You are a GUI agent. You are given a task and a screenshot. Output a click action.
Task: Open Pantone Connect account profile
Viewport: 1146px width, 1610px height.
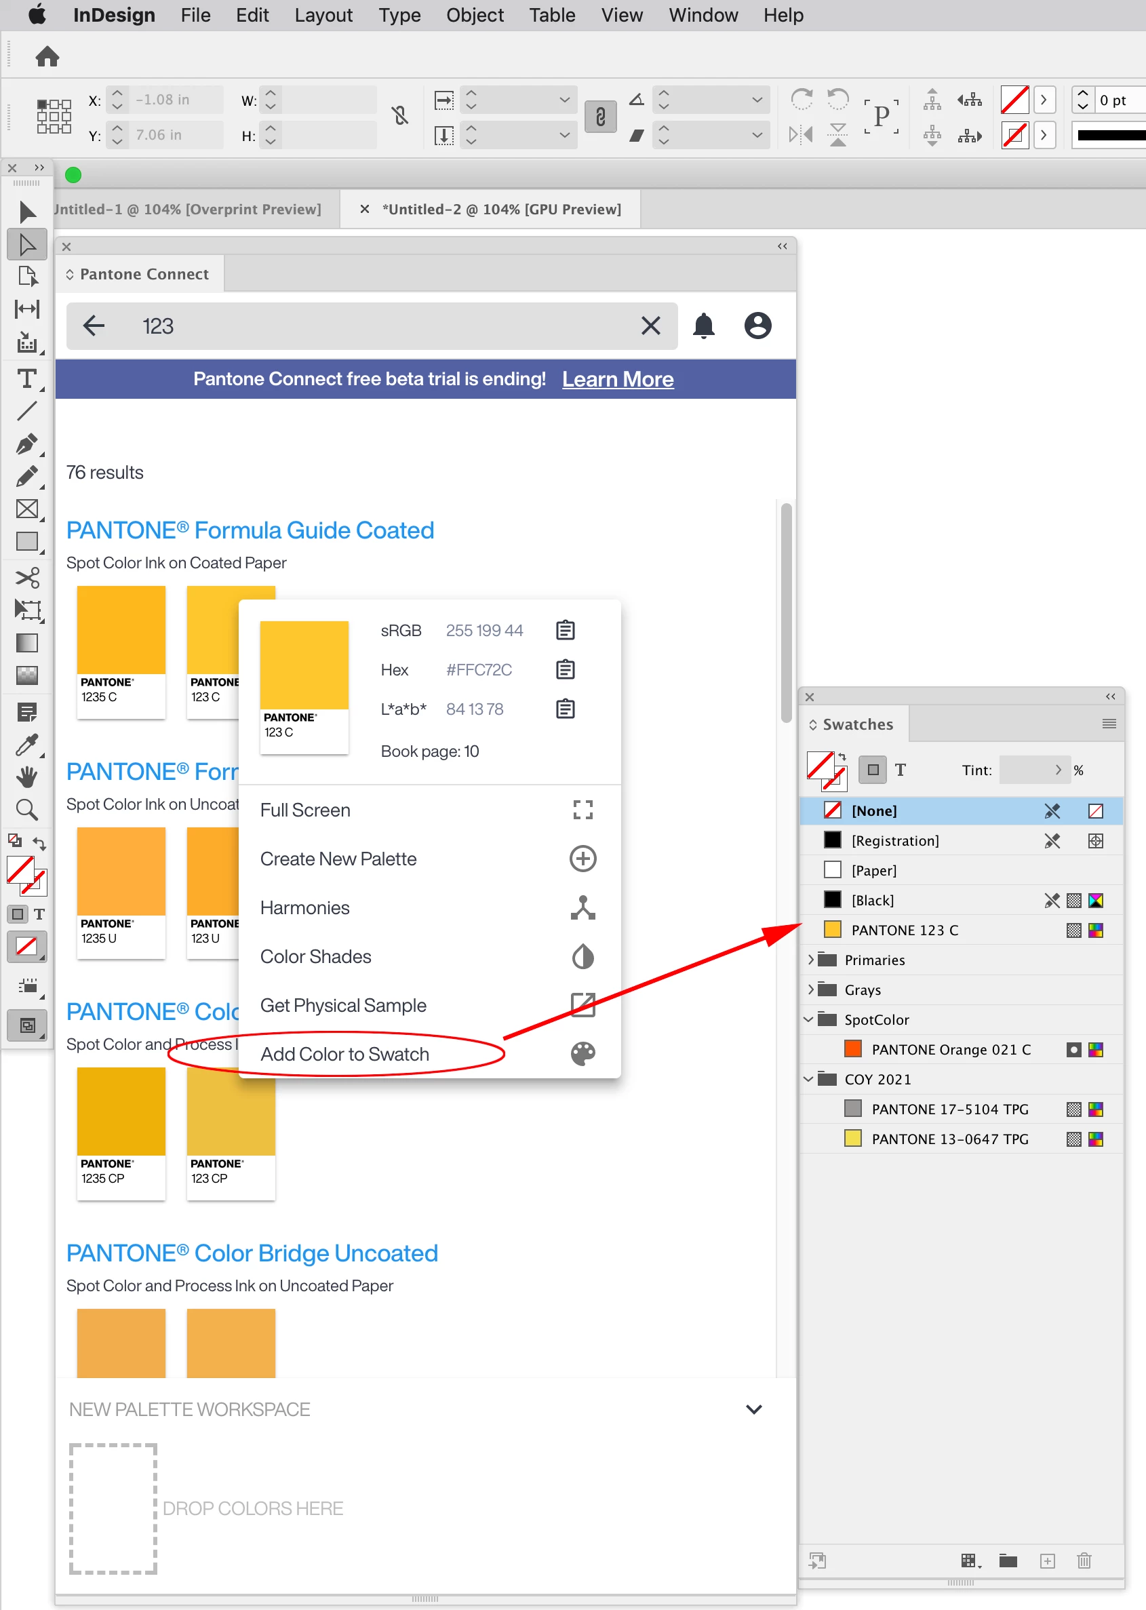[757, 326]
